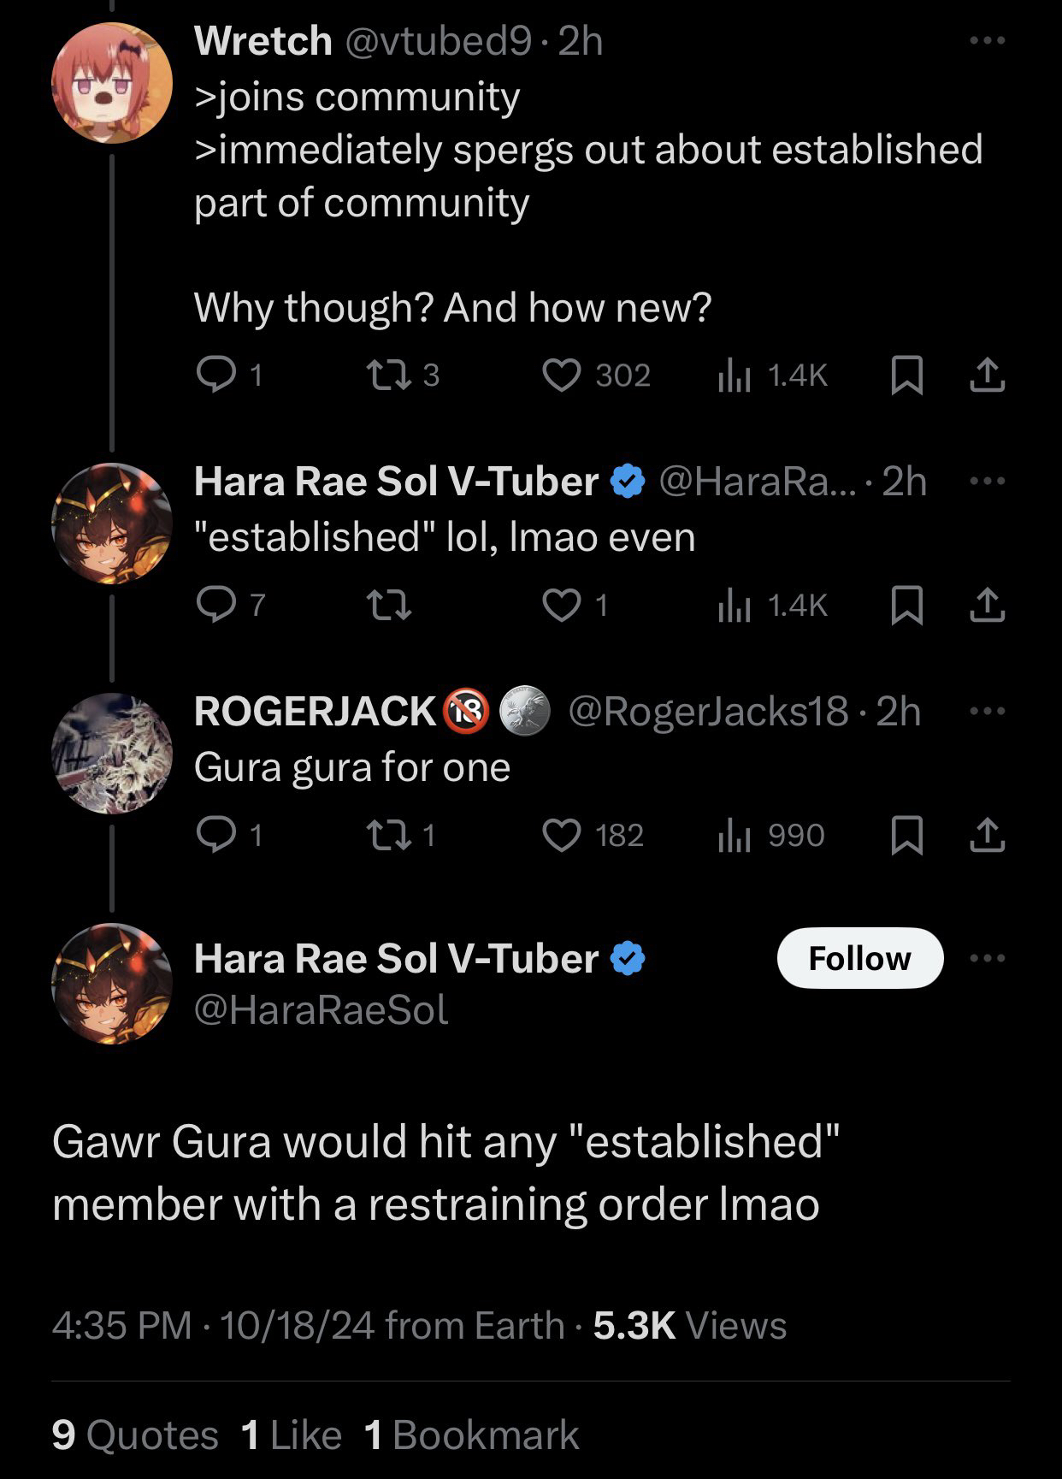Open the @HaraRaeSol profile handle
The image size is (1062, 1479).
pyautogui.click(x=321, y=1010)
